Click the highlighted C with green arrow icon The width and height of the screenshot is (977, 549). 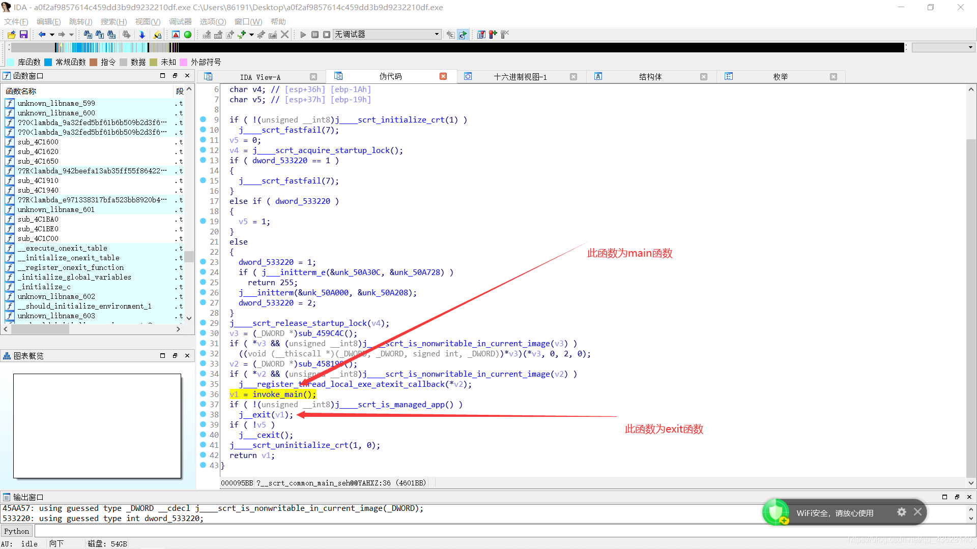[463, 35]
